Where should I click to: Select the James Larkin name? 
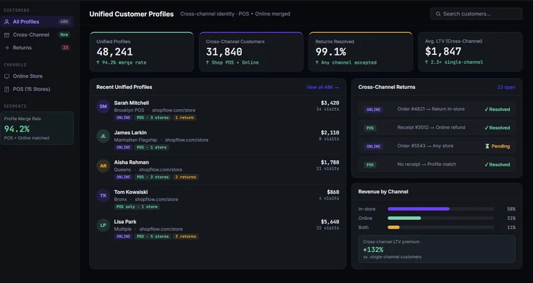130,132
